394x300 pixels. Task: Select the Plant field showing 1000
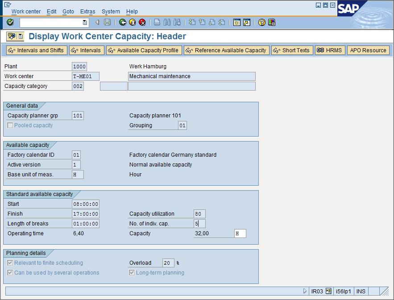point(79,67)
